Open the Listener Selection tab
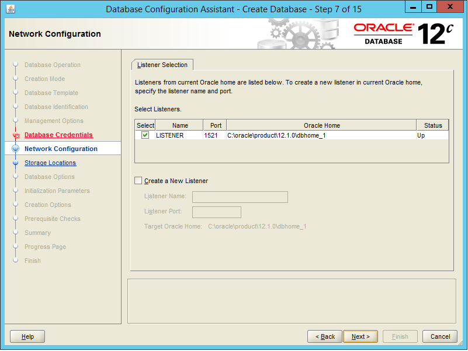The image size is (468, 351). (x=162, y=65)
